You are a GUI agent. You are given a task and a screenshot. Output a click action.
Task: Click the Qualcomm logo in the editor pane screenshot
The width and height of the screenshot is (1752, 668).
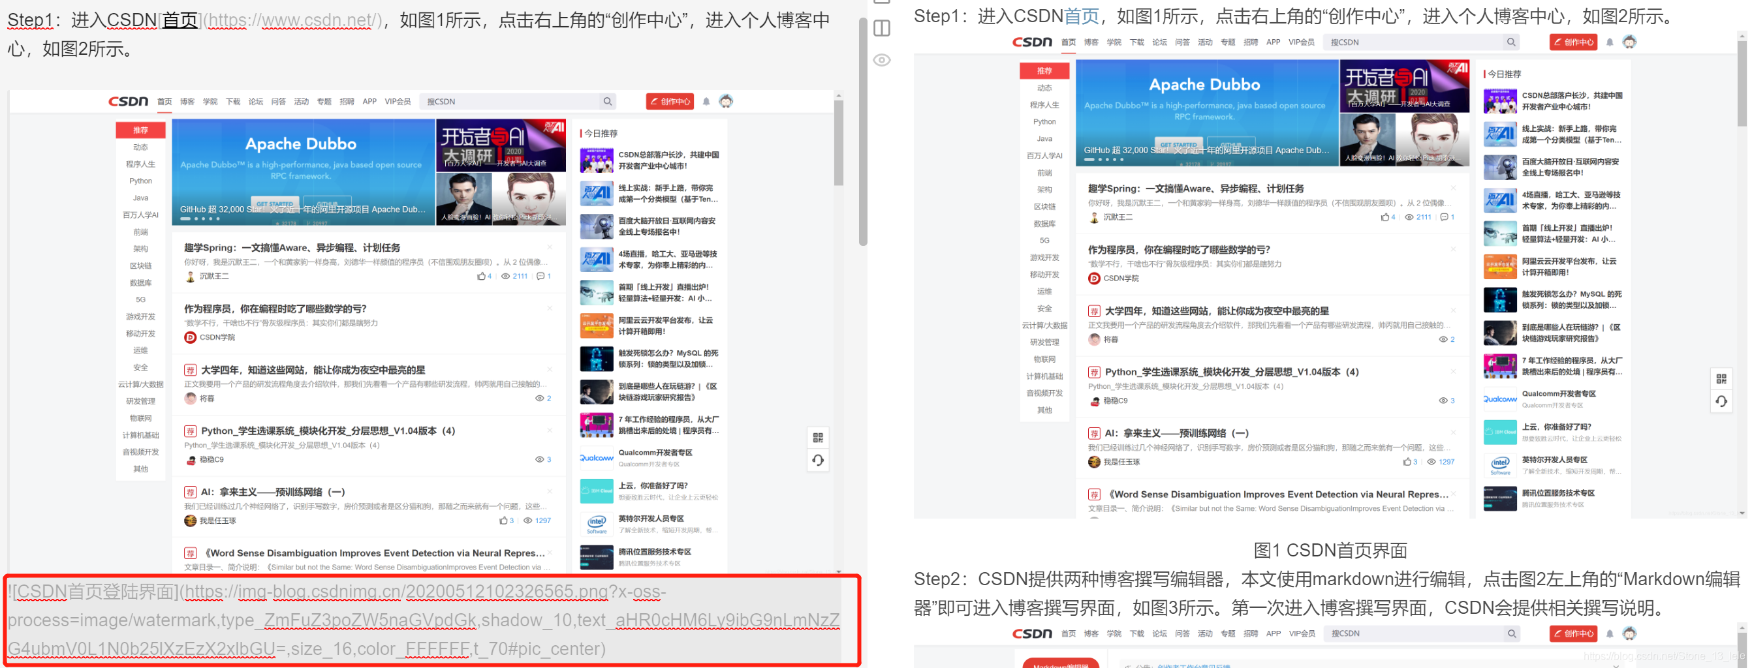tap(596, 457)
